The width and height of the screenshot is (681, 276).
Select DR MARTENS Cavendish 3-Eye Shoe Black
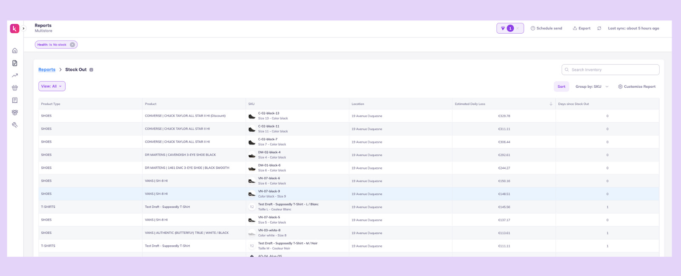[180, 155]
